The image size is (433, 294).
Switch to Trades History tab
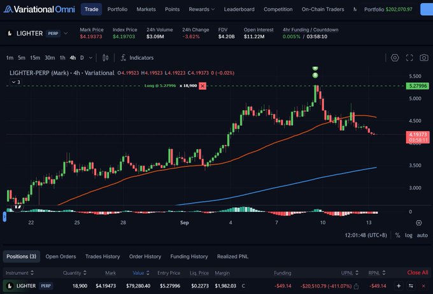click(x=103, y=256)
